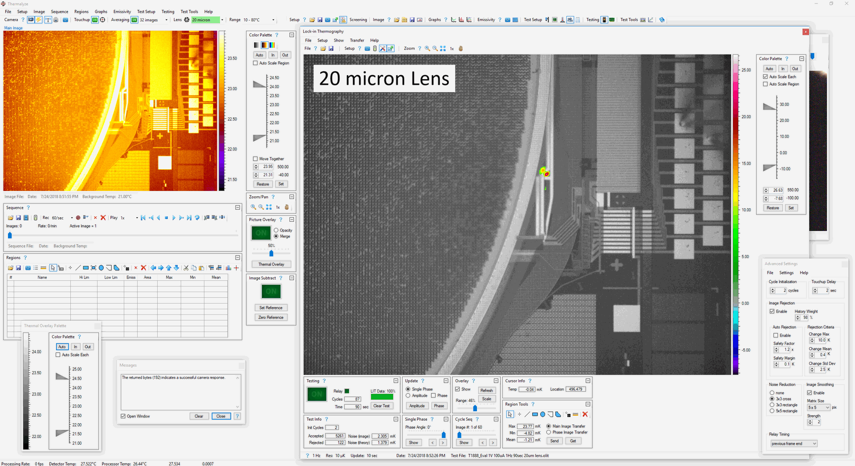The width and height of the screenshot is (855, 466).
Task: Select the ellipse region tool in Regions panel
Action: [x=101, y=268]
